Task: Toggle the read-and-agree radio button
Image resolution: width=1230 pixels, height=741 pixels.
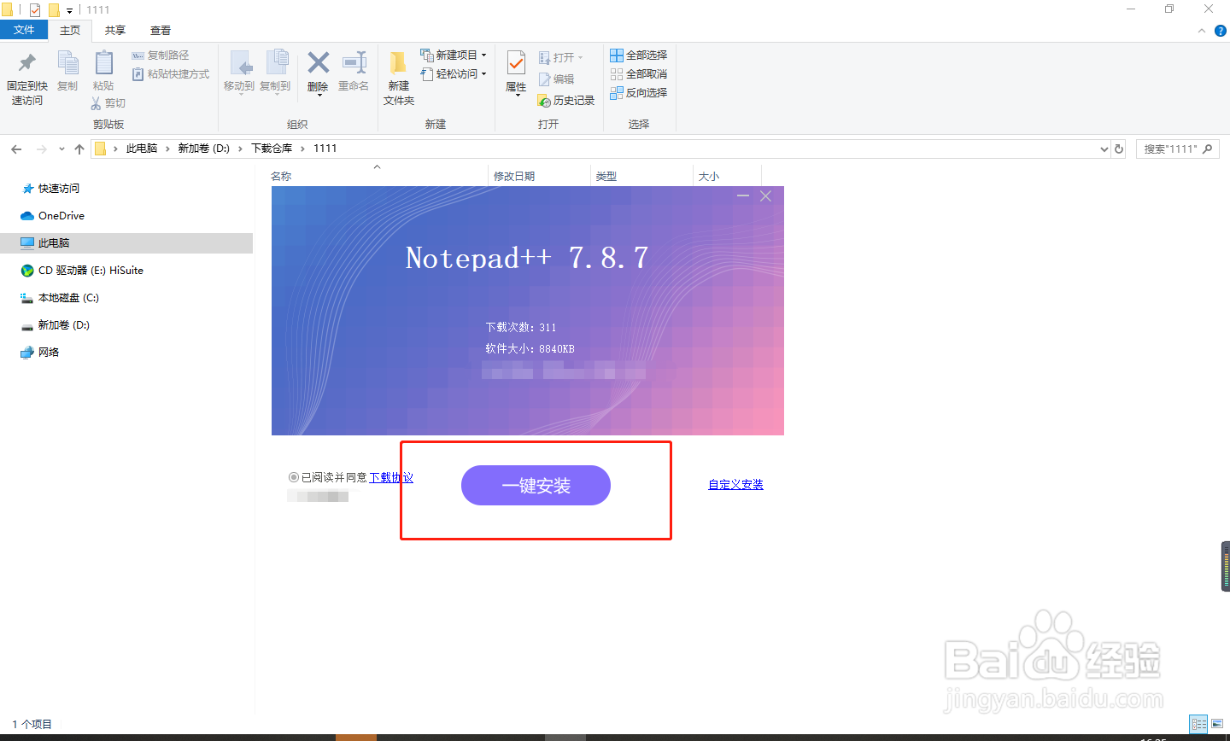Action: (x=294, y=477)
